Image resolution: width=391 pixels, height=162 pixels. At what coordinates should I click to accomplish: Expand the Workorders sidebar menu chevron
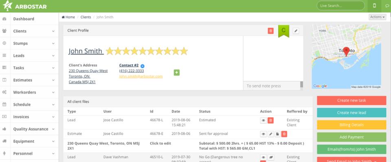[53, 92]
